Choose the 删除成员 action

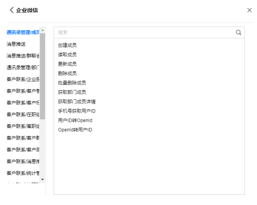[x=67, y=74]
